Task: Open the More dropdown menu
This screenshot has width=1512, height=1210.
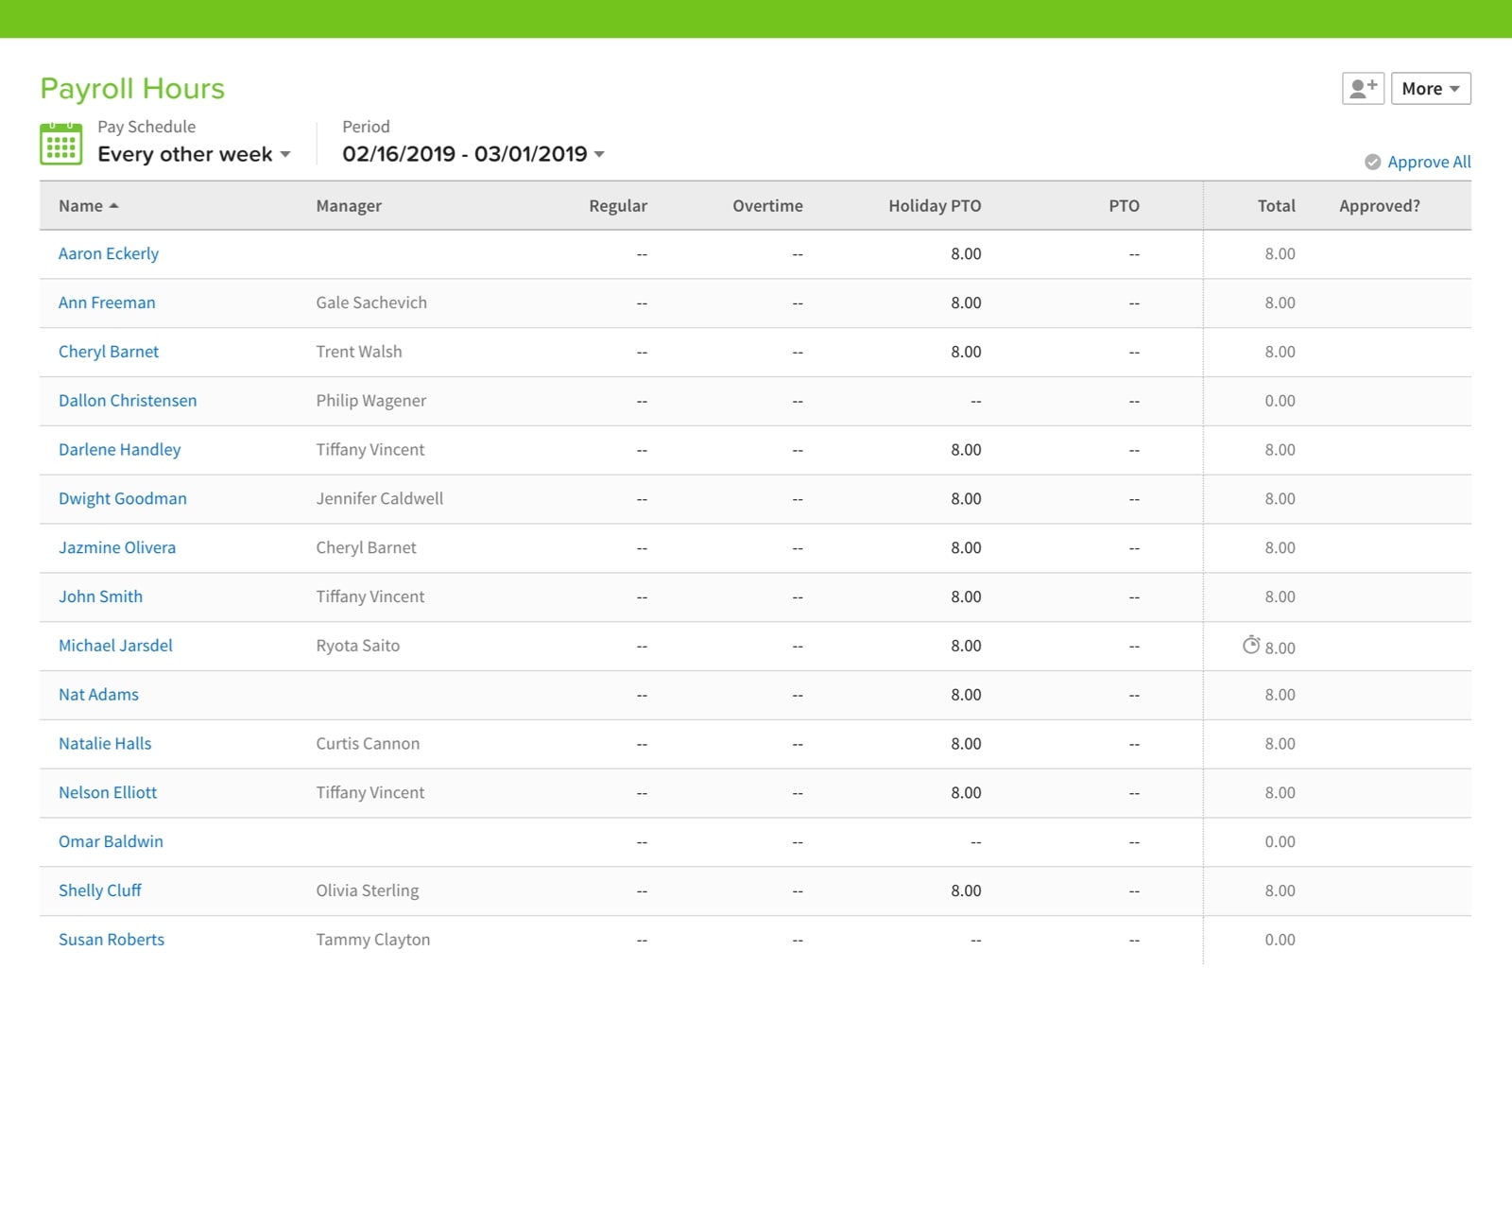Action: 1431,89
